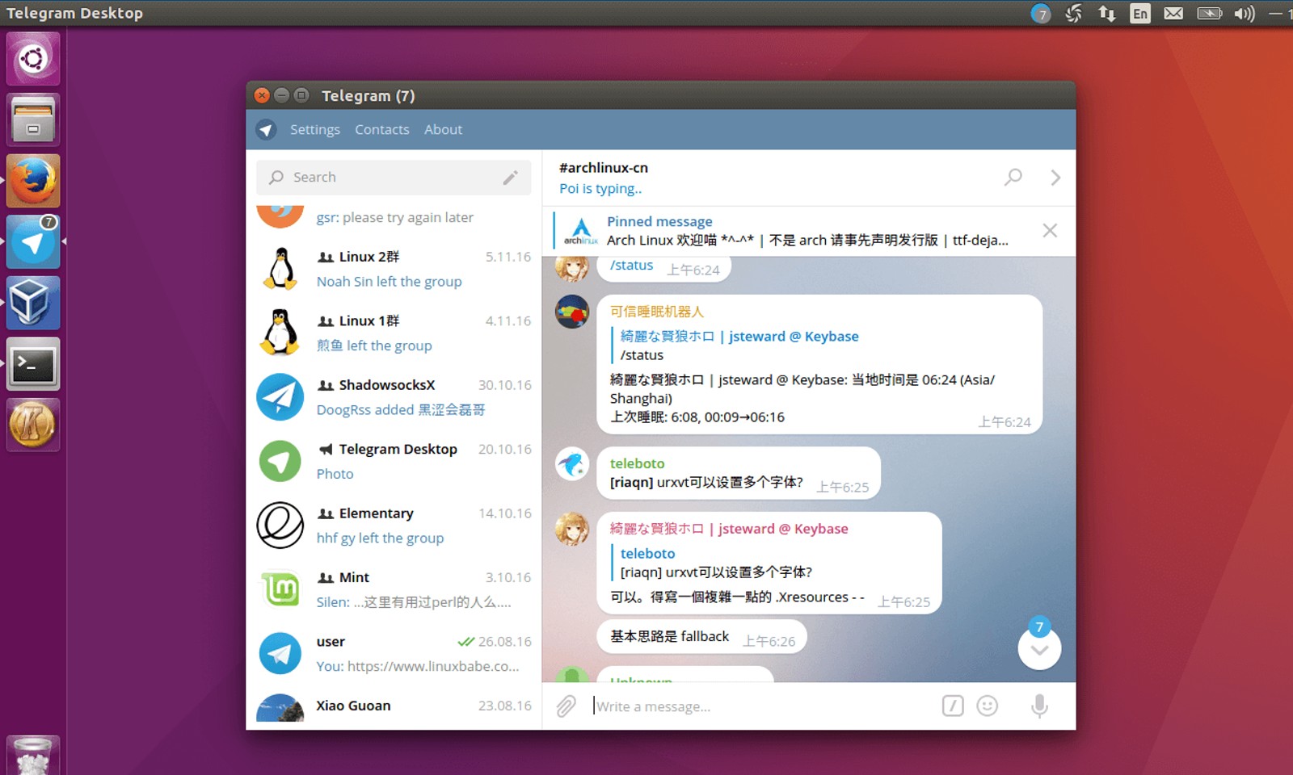Open the emoji picker smiley icon

pos(987,706)
